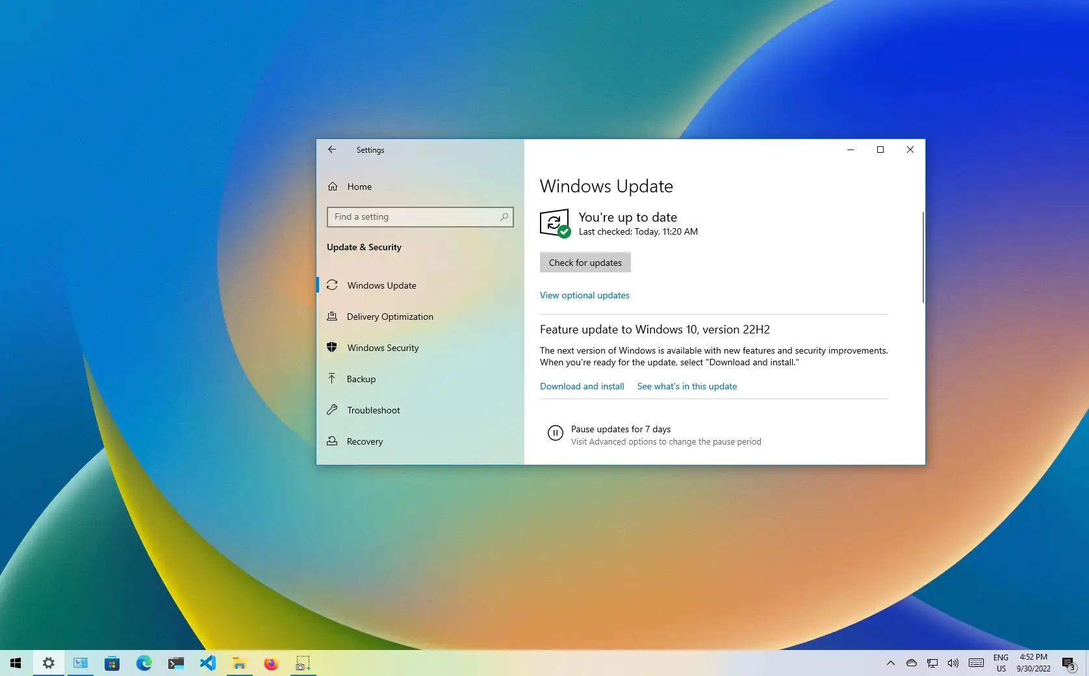Select Delivery Optimization in the sidebar
The image size is (1089, 676).
pos(390,317)
